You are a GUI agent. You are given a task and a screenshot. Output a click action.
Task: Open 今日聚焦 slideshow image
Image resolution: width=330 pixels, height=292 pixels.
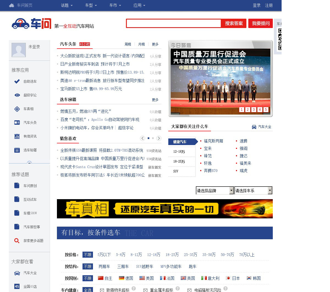coord(221,82)
